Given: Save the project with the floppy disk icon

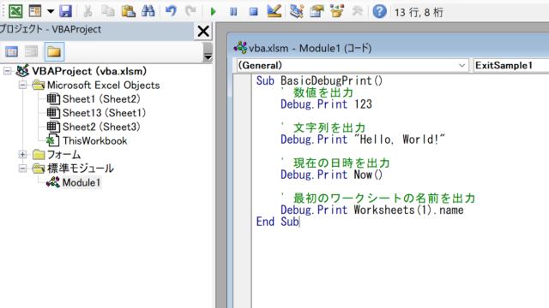Looking at the screenshot, I should [65, 11].
